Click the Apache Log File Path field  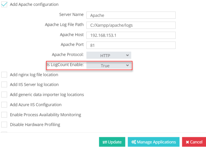click(131, 25)
